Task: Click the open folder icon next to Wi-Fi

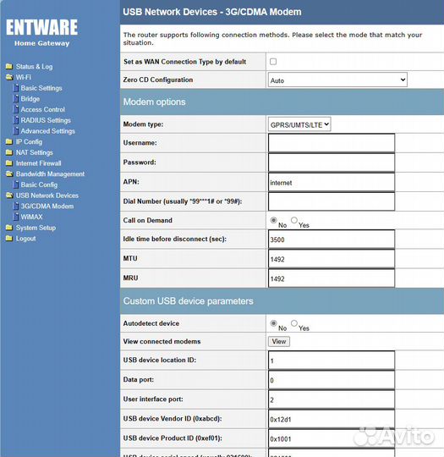Action: (9, 77)
